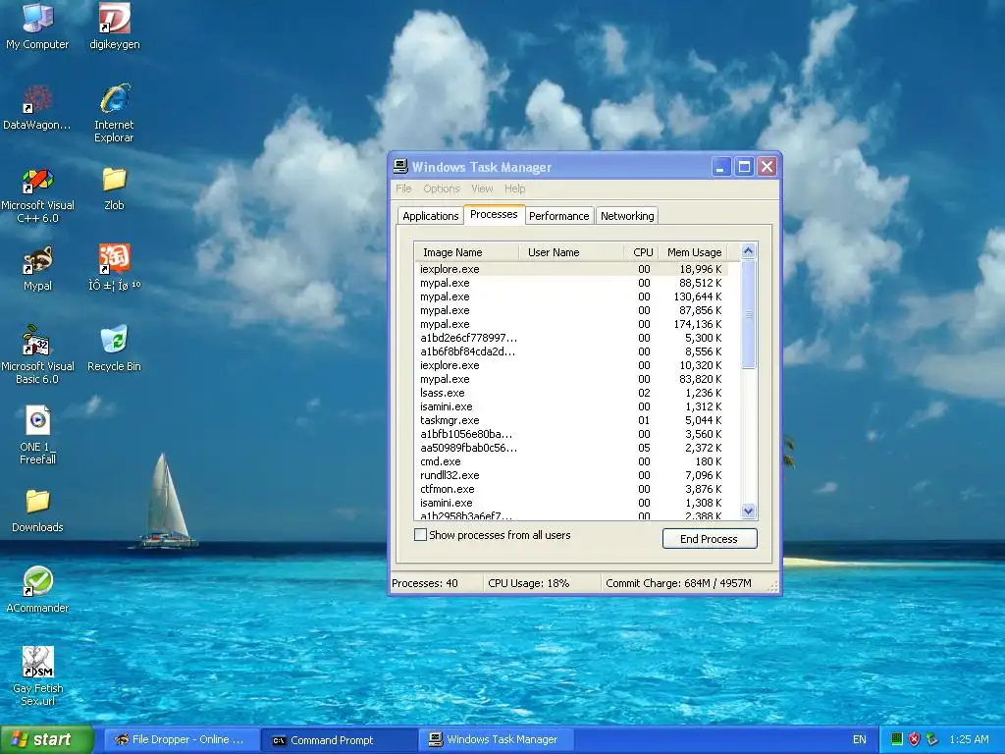1005x754 pixels.
Task: Select isamini.exe using 1,308 K
Action: [572, 503]
